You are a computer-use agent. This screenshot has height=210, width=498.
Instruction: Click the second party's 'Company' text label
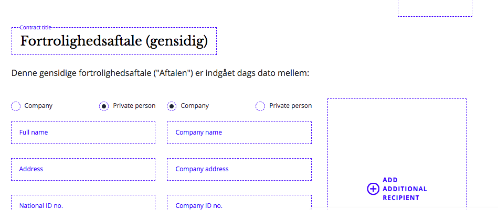click(195, 106)
